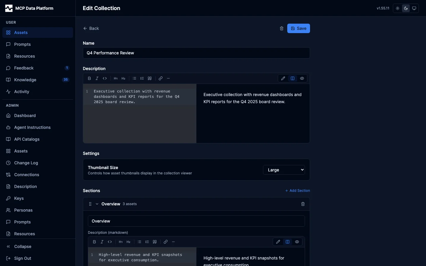Open the Change Log
This screenshot has width=426, height=266.
coord(38,163)
